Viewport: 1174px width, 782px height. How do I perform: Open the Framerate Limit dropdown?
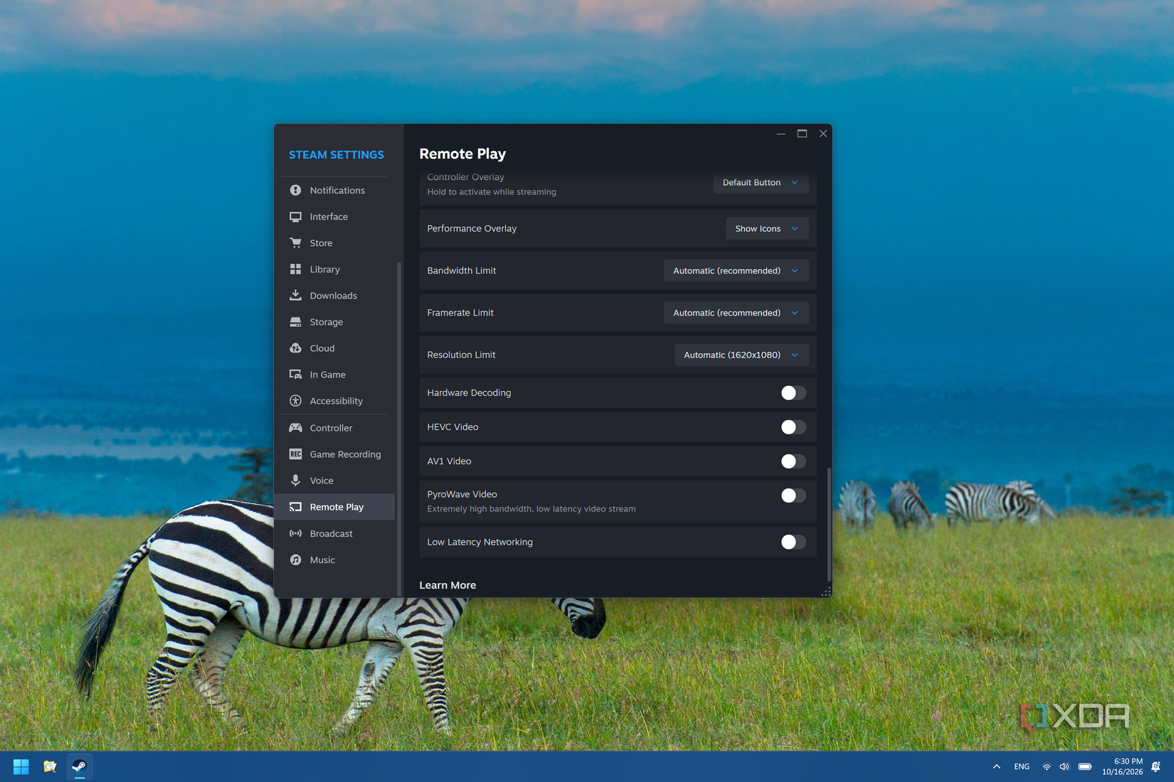(x=736, y=313)
